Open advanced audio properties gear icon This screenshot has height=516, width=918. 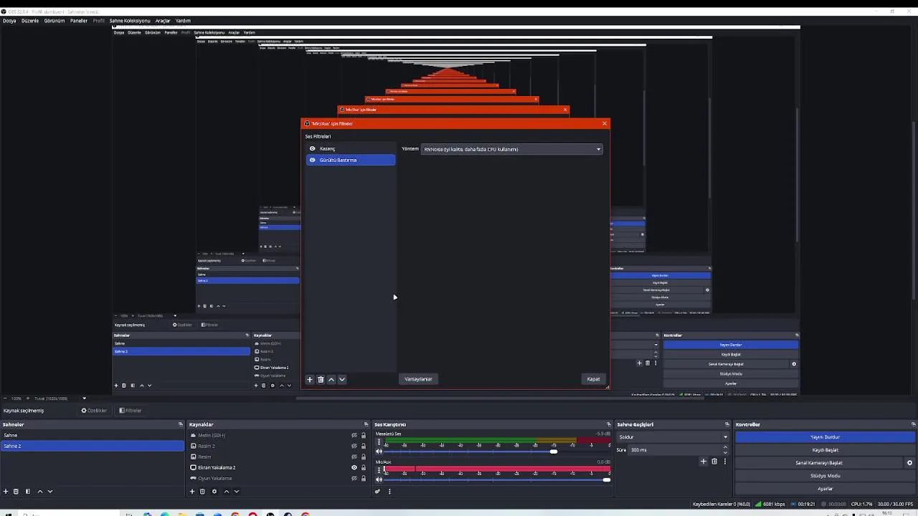[378, 492]
